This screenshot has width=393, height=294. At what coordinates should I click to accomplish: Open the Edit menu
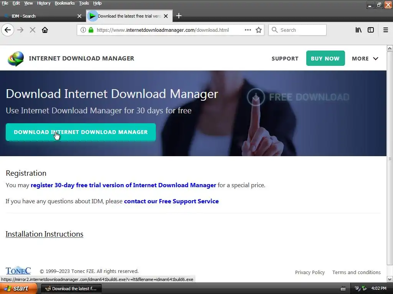[x=16, y=3]
